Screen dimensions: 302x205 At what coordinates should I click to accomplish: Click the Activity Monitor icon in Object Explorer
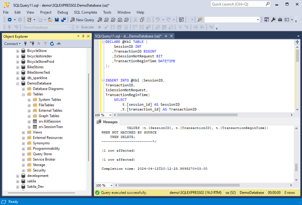(x=59, y=44)
